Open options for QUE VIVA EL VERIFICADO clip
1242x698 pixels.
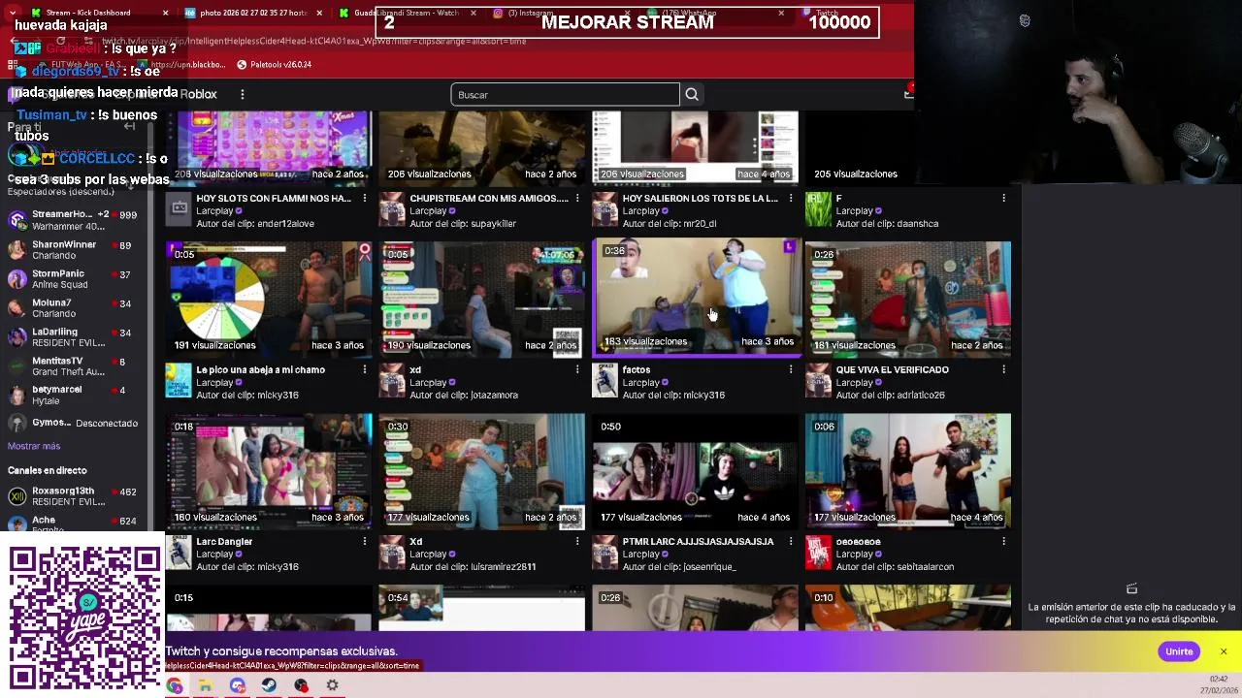1004,369
